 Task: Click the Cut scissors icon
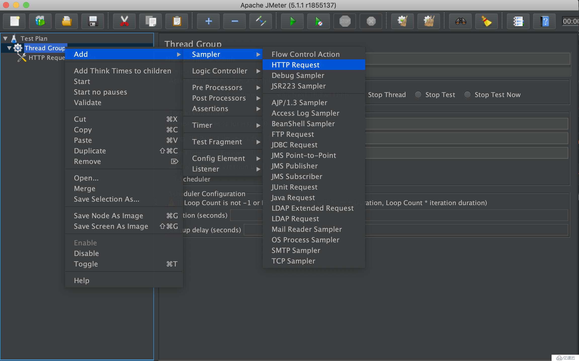124,21
